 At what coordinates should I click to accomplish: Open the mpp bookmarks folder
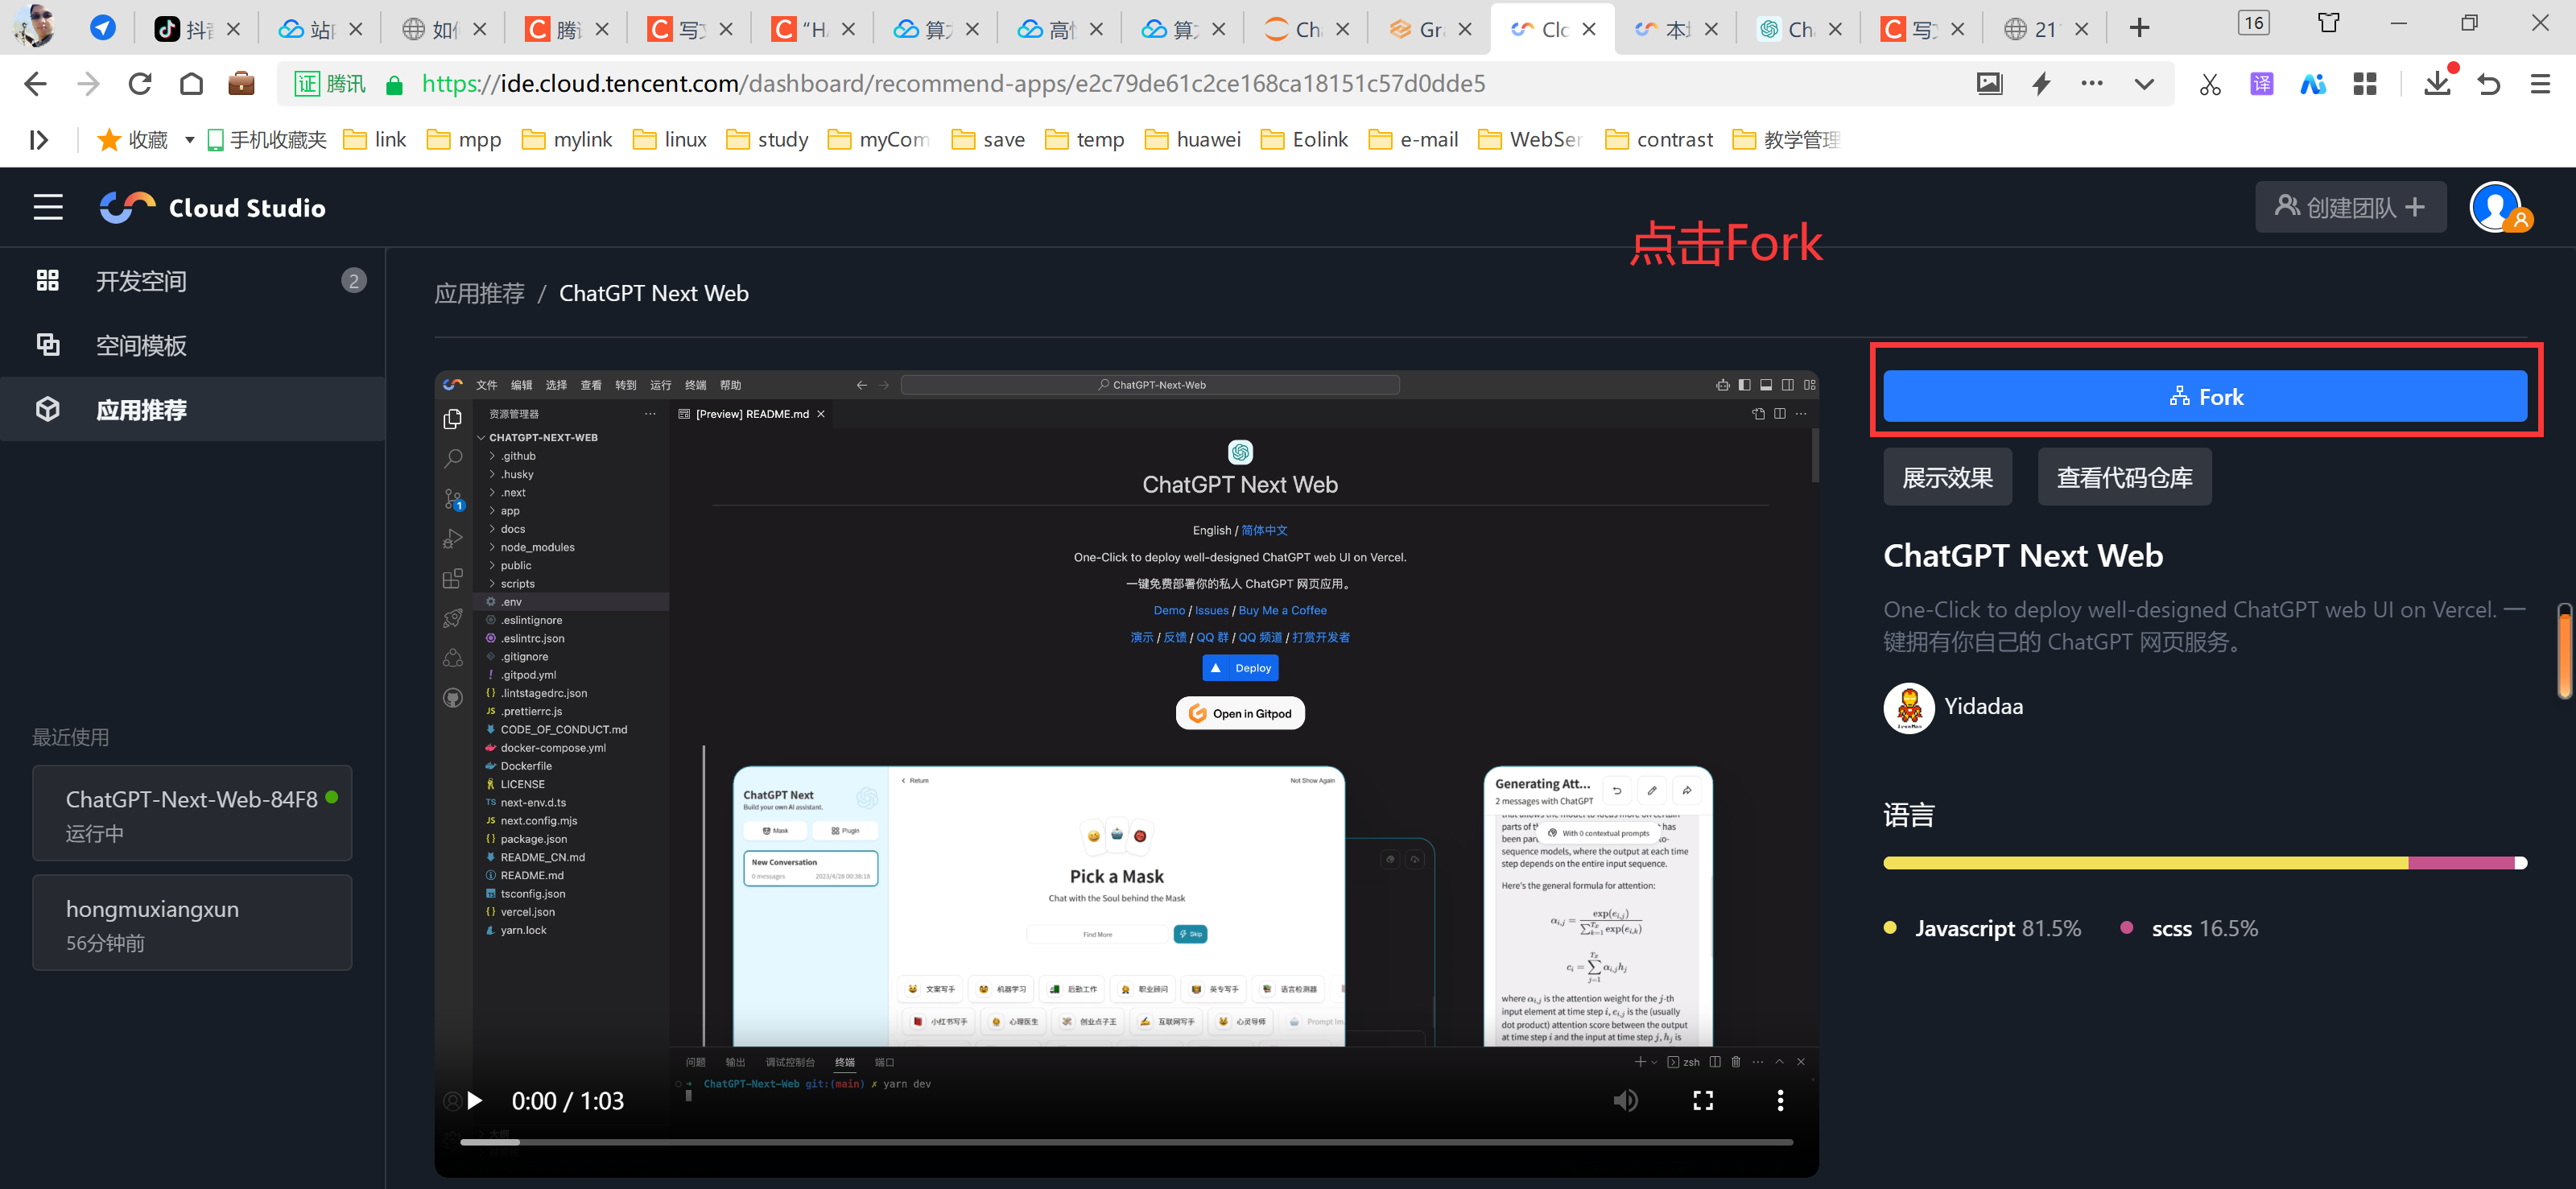[465, 140]
